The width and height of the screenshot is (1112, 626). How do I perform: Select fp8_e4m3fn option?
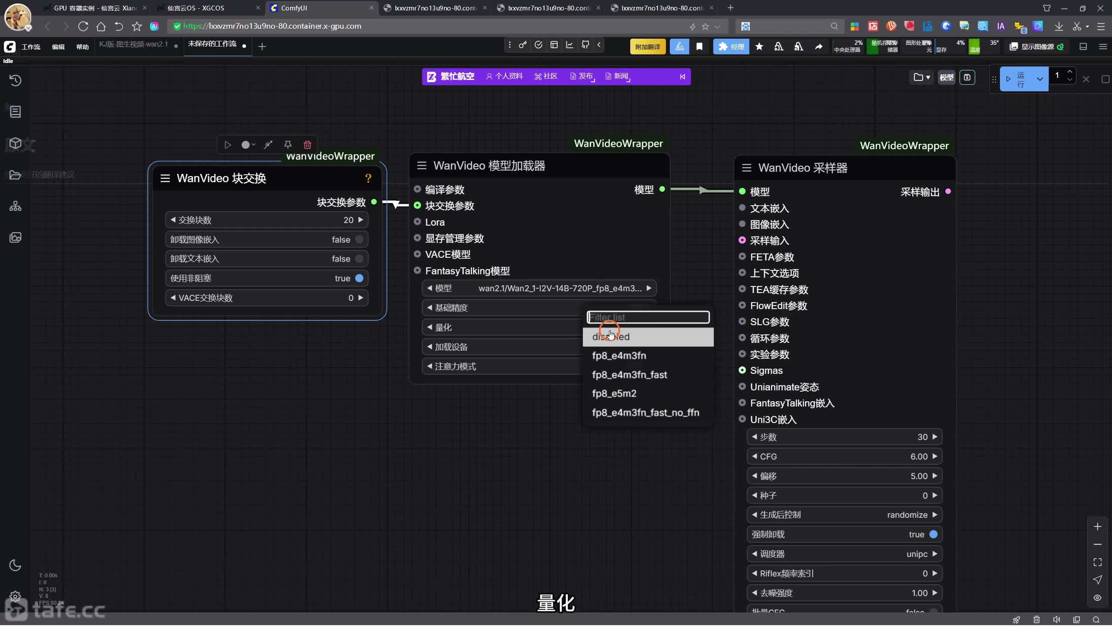(x=648, y=356)
